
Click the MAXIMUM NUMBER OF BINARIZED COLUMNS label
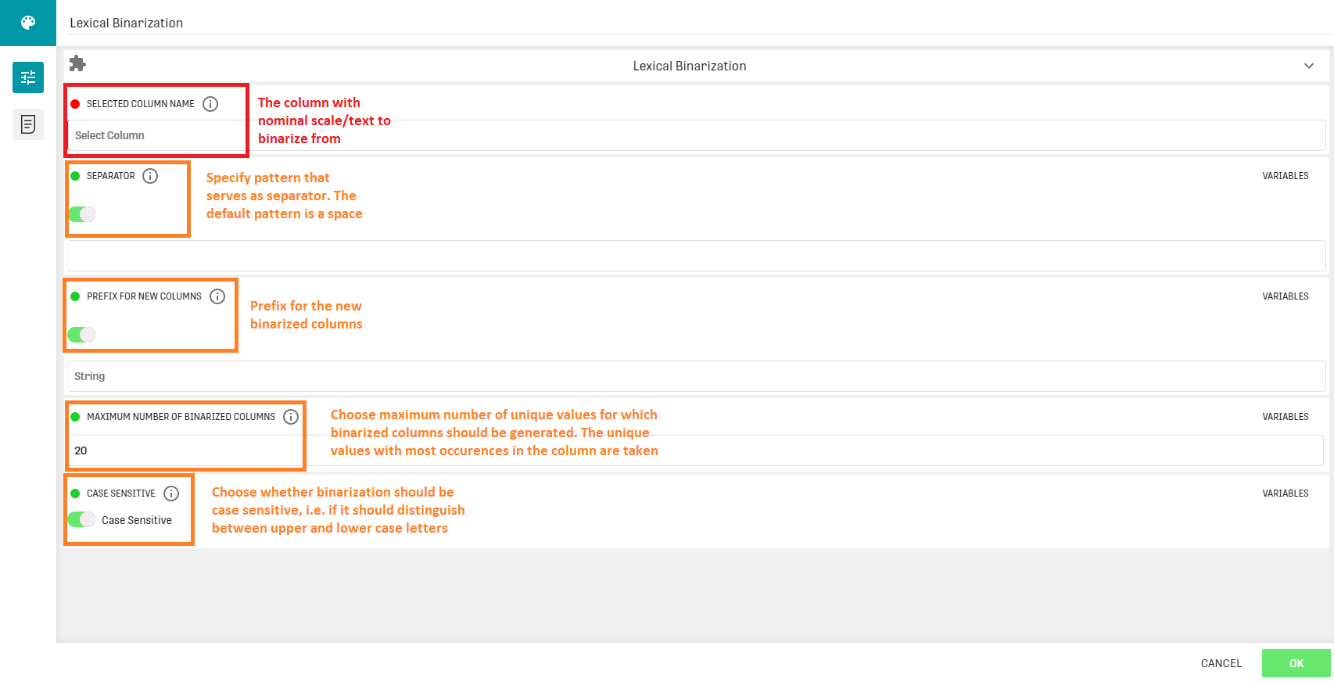pyautogui.click(x=181, y=417)
